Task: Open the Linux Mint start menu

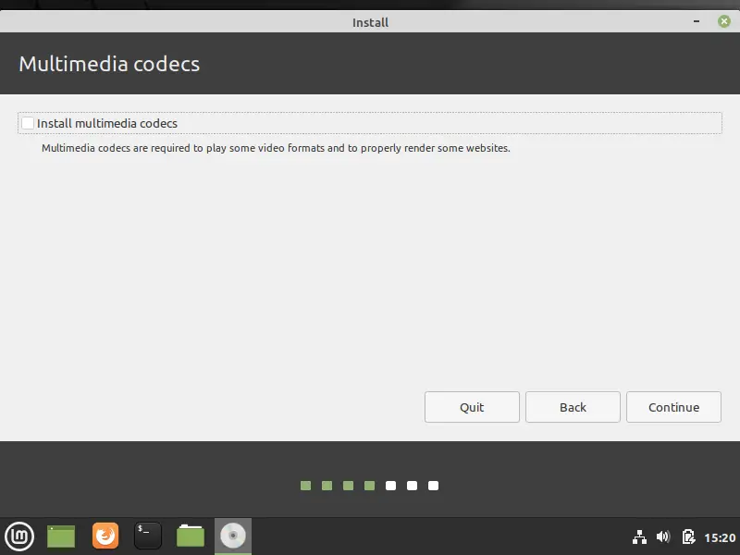Action: [x=19, y=536]
